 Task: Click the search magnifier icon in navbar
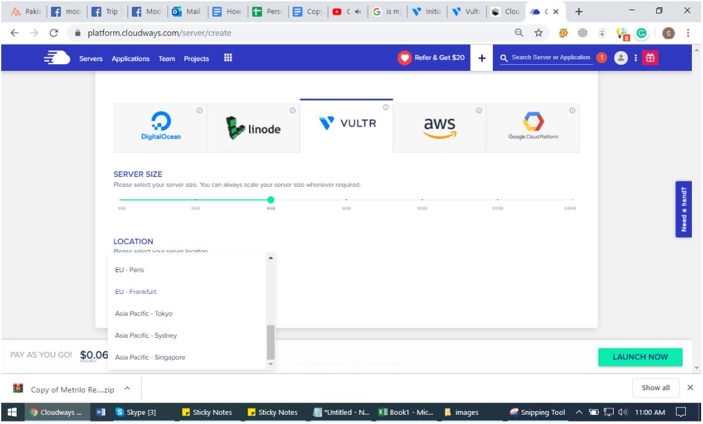[x=503, y=58]
